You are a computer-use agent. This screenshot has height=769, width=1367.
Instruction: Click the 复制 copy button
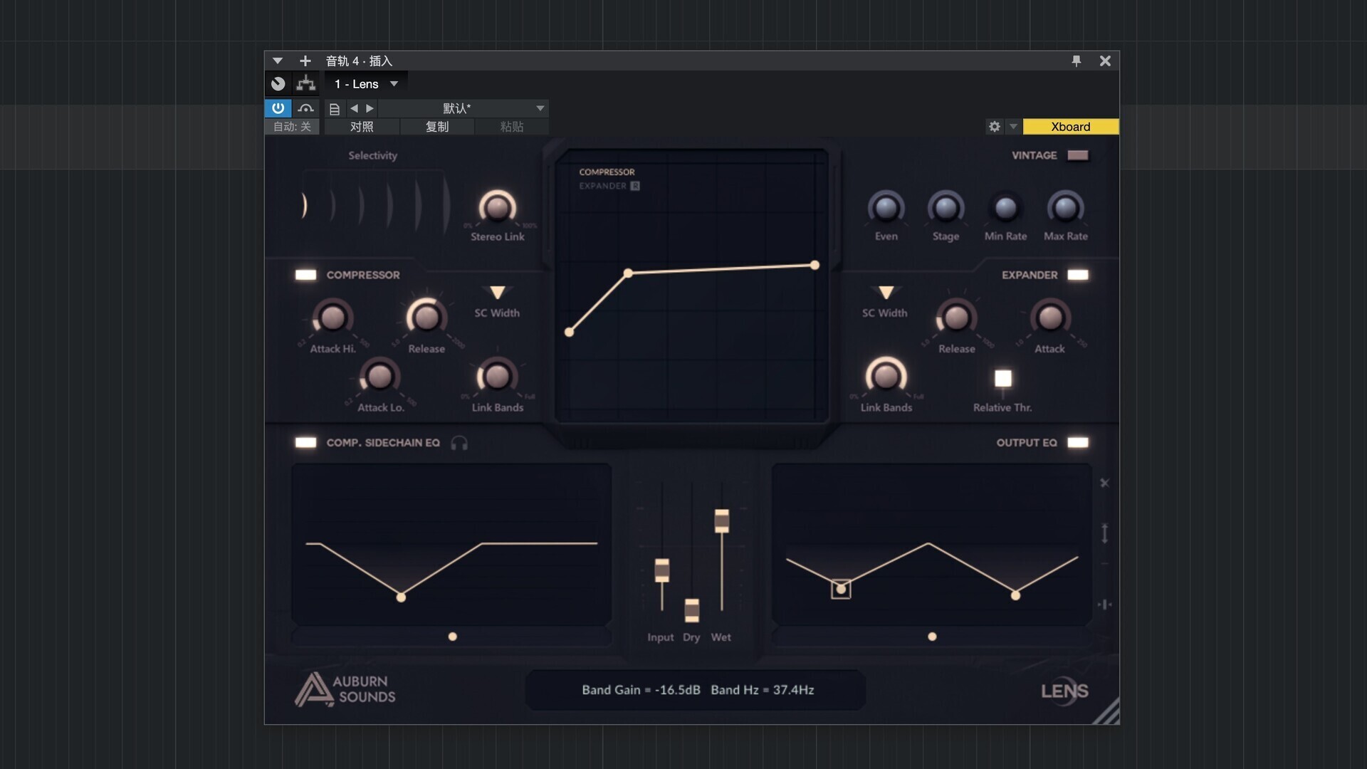437,127
